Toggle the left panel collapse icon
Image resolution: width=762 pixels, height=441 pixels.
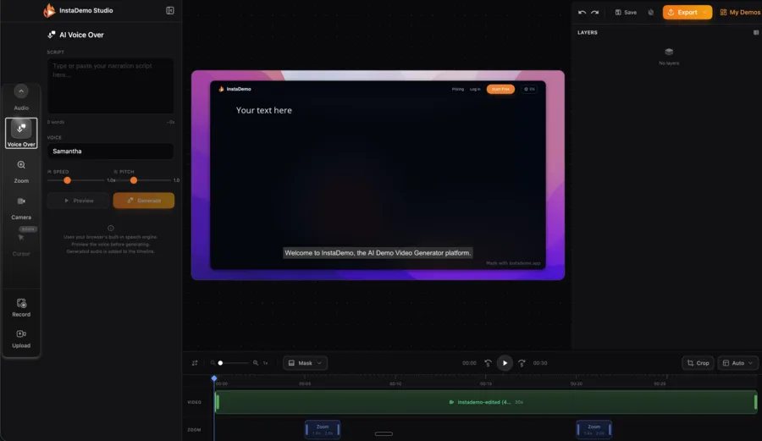tap(170, 10)
